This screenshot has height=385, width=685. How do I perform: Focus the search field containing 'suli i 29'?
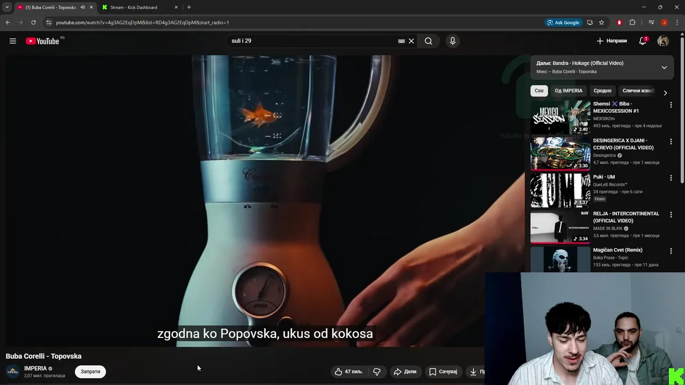click(x=313, y=41)
